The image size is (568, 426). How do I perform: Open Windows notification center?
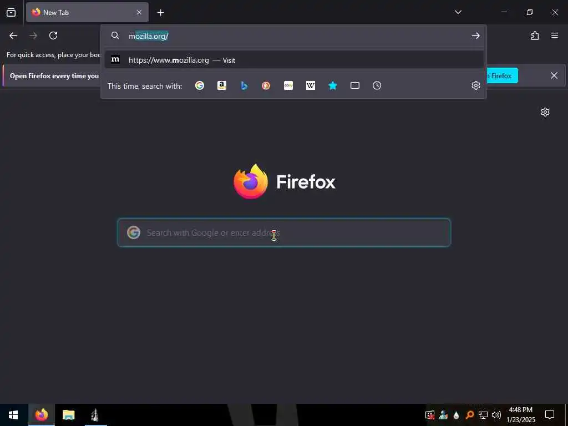(x=550, y=415)
